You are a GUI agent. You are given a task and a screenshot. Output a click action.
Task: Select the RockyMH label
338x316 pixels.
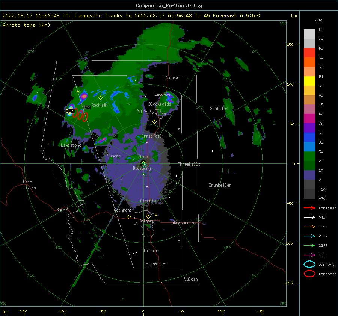(99, 105)
